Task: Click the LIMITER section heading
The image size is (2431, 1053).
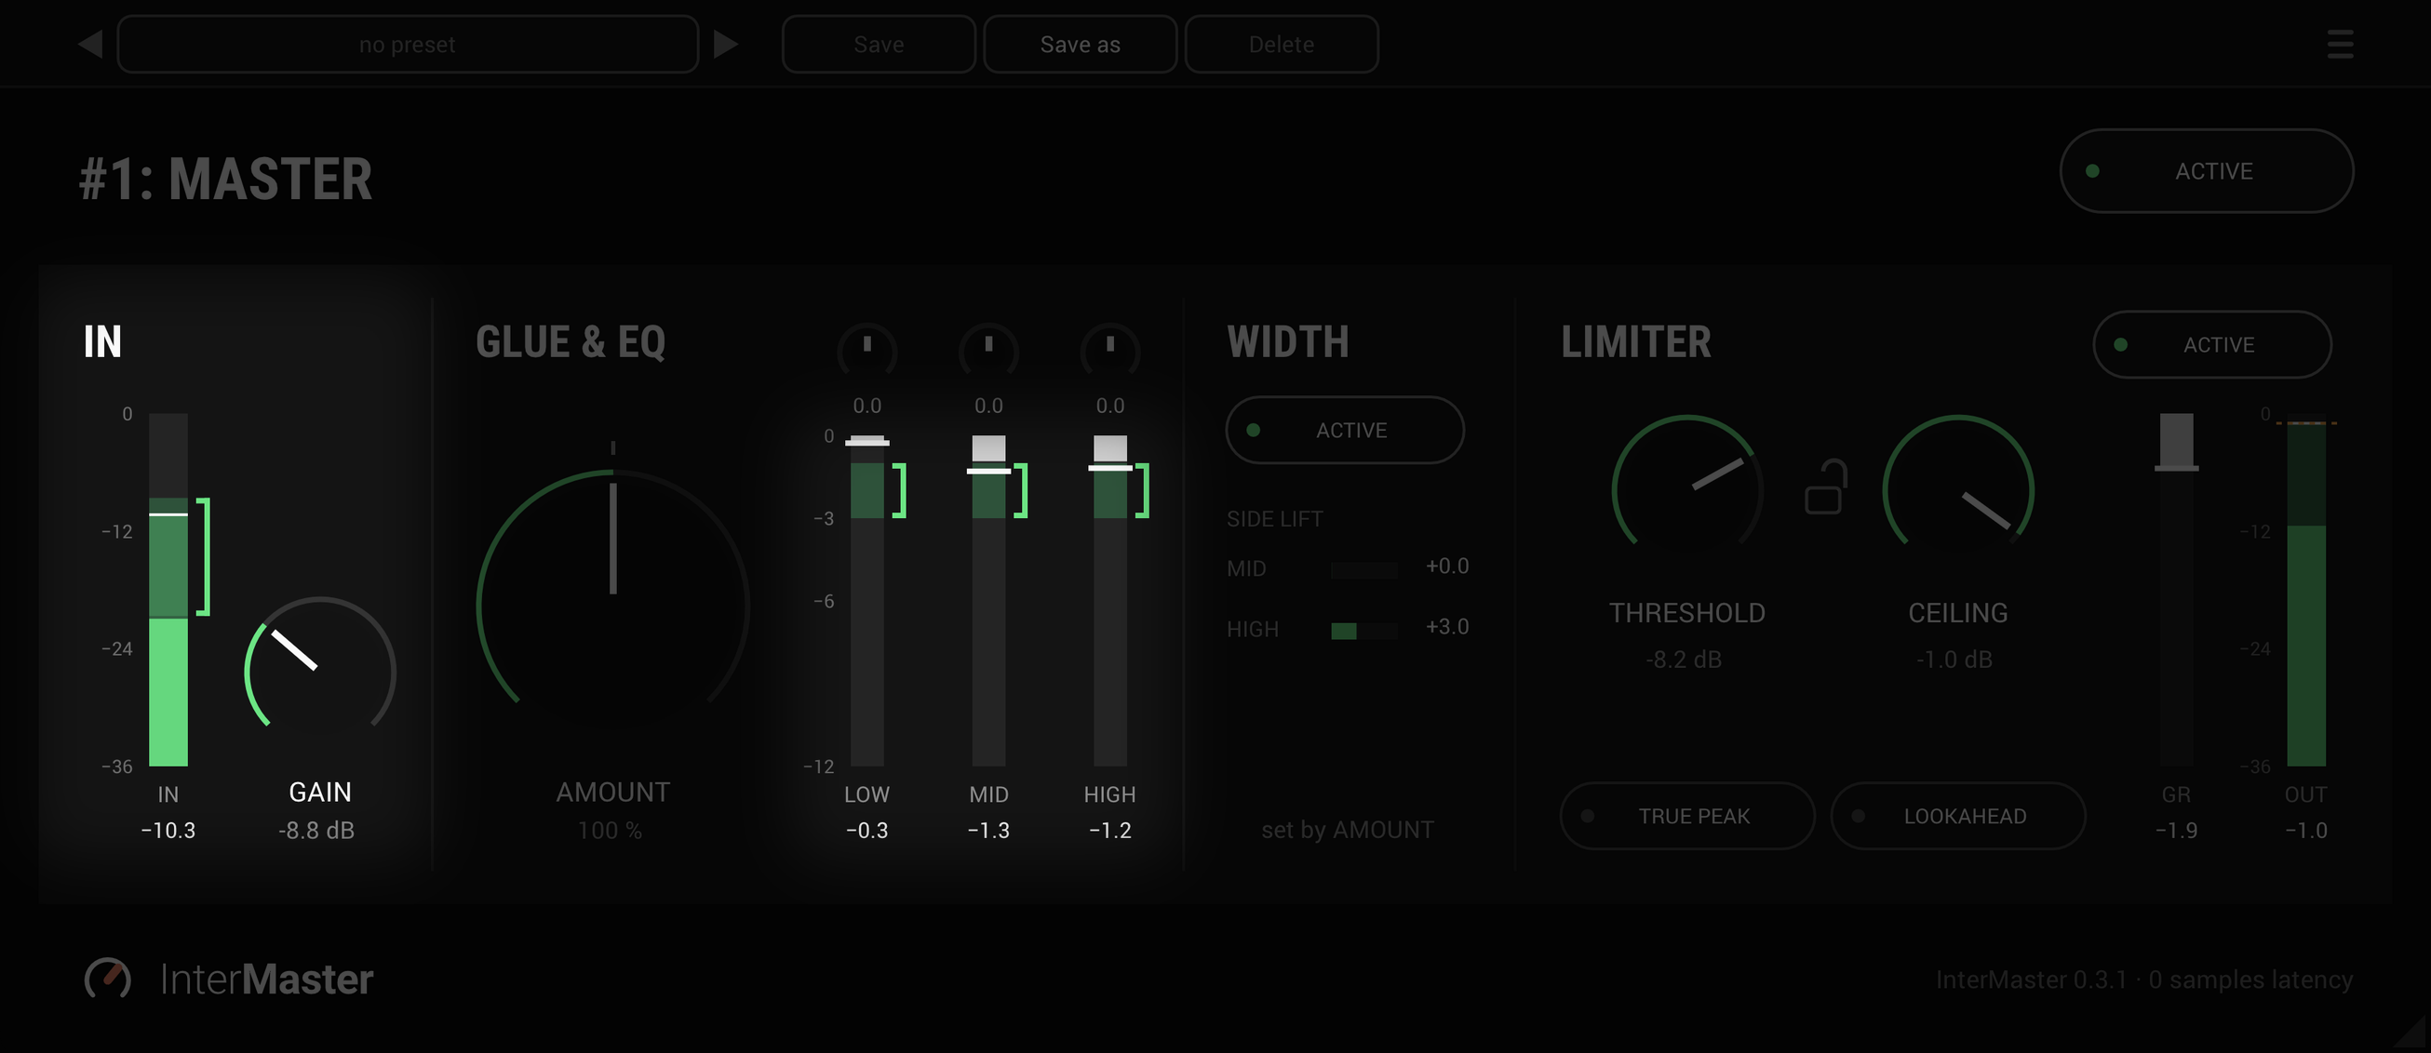Action: click(1635, 341)
